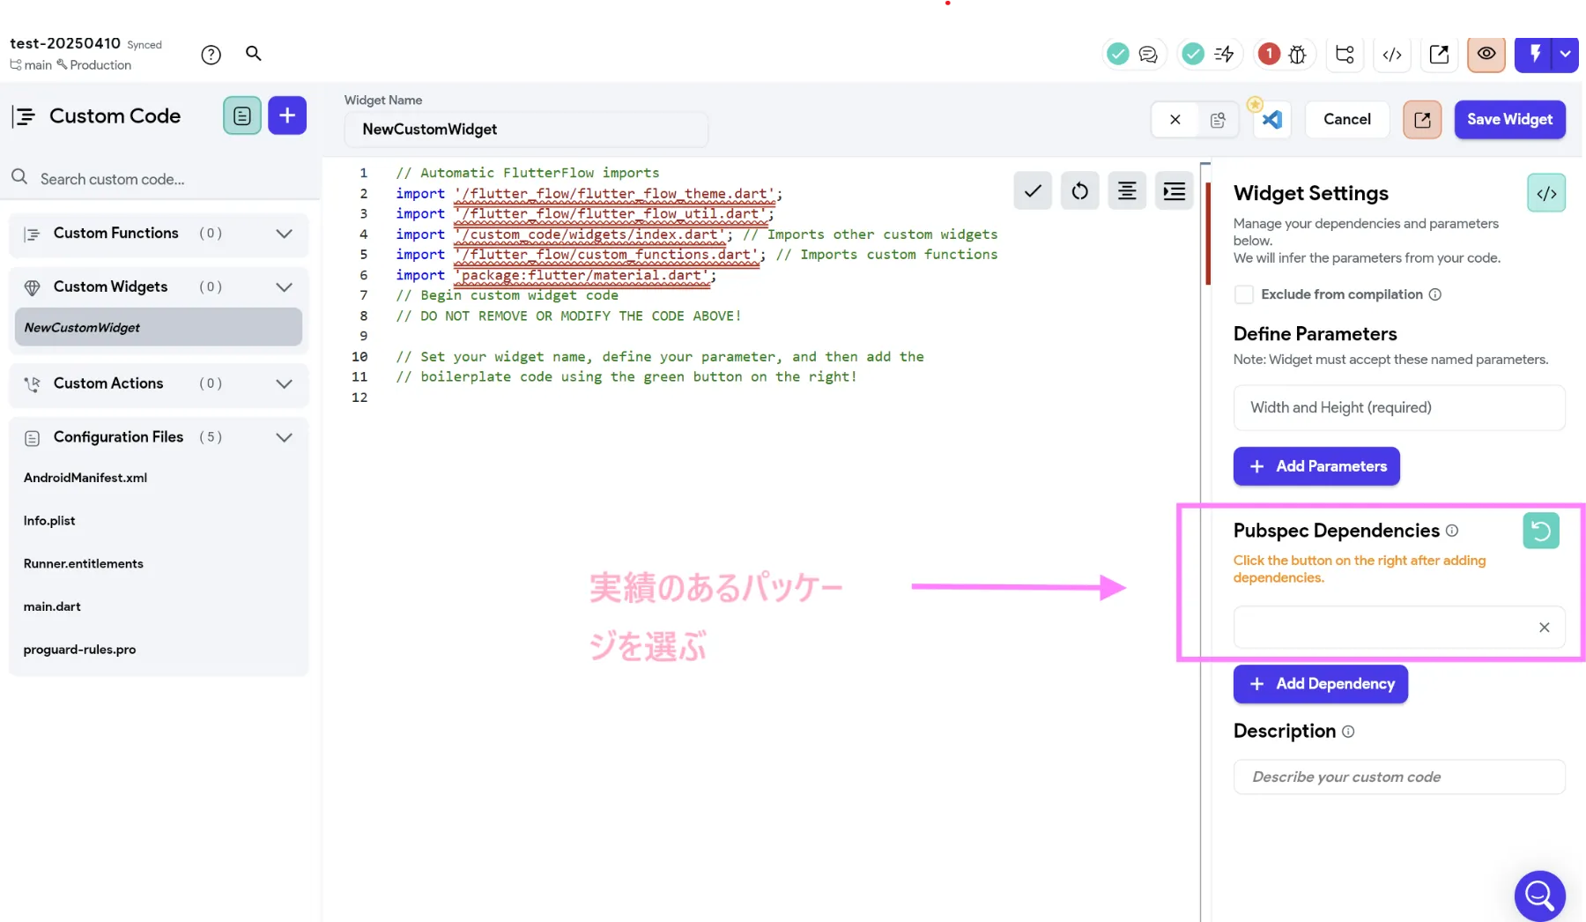Open the help question mark icon
The image size is (1586, 922).
pos(211,55)
